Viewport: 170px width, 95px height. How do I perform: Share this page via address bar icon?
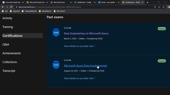click(x=159, y=7)
